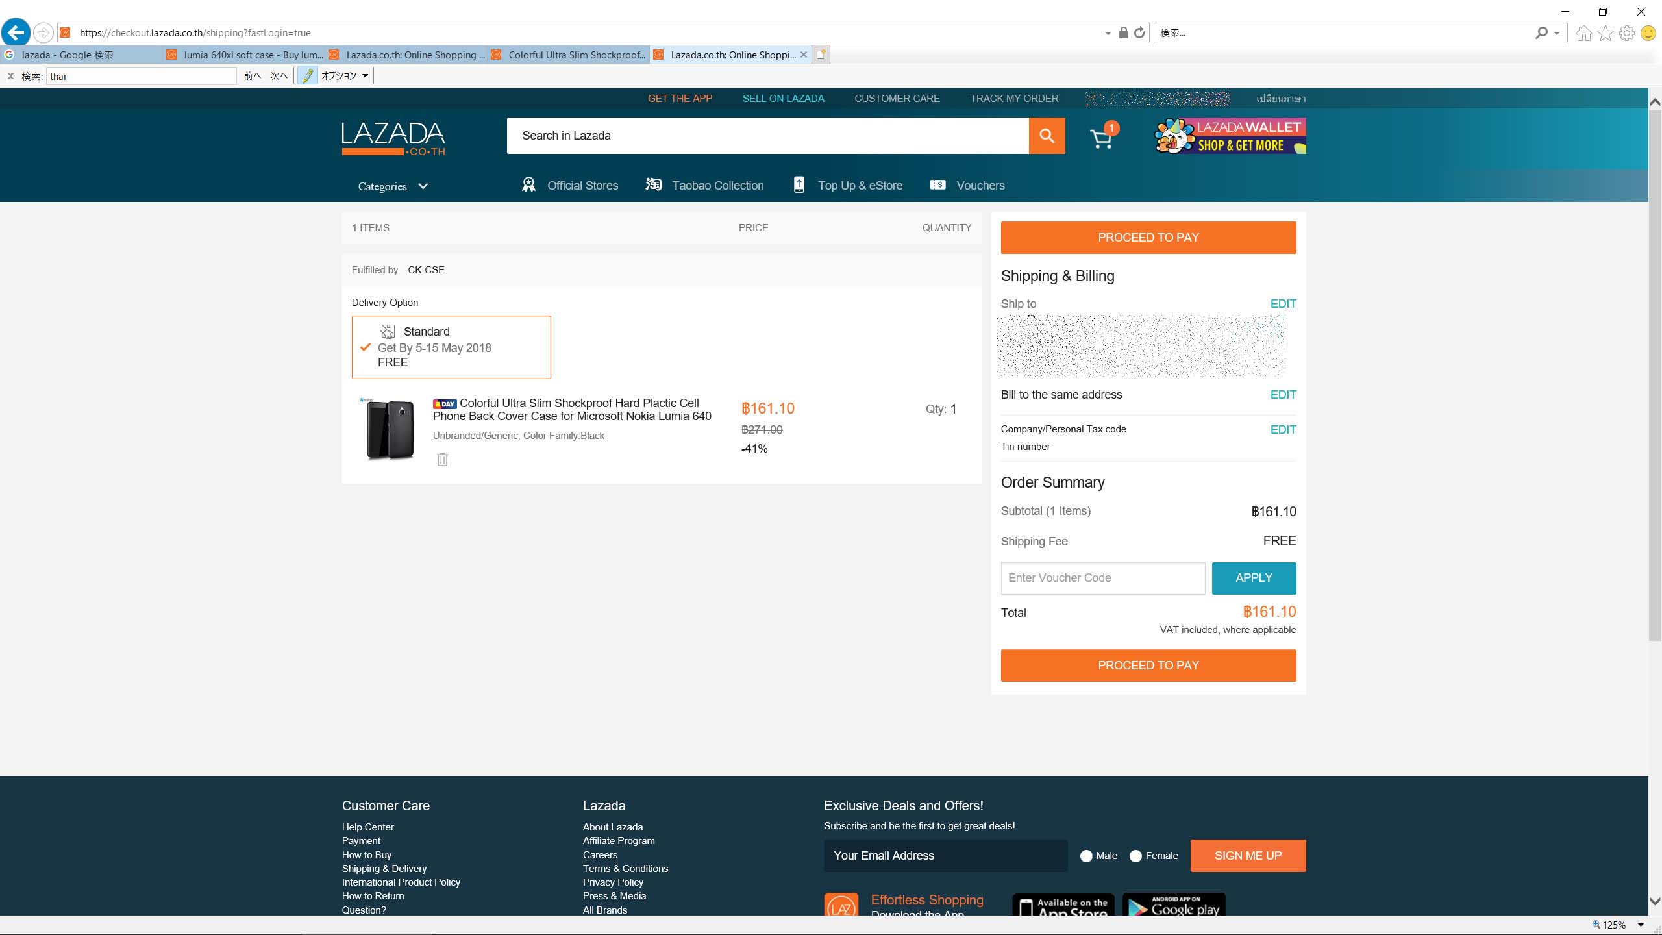1662x935 pixels.
Task: Click the browser refresh icon
Action: tap(1139, 32)
